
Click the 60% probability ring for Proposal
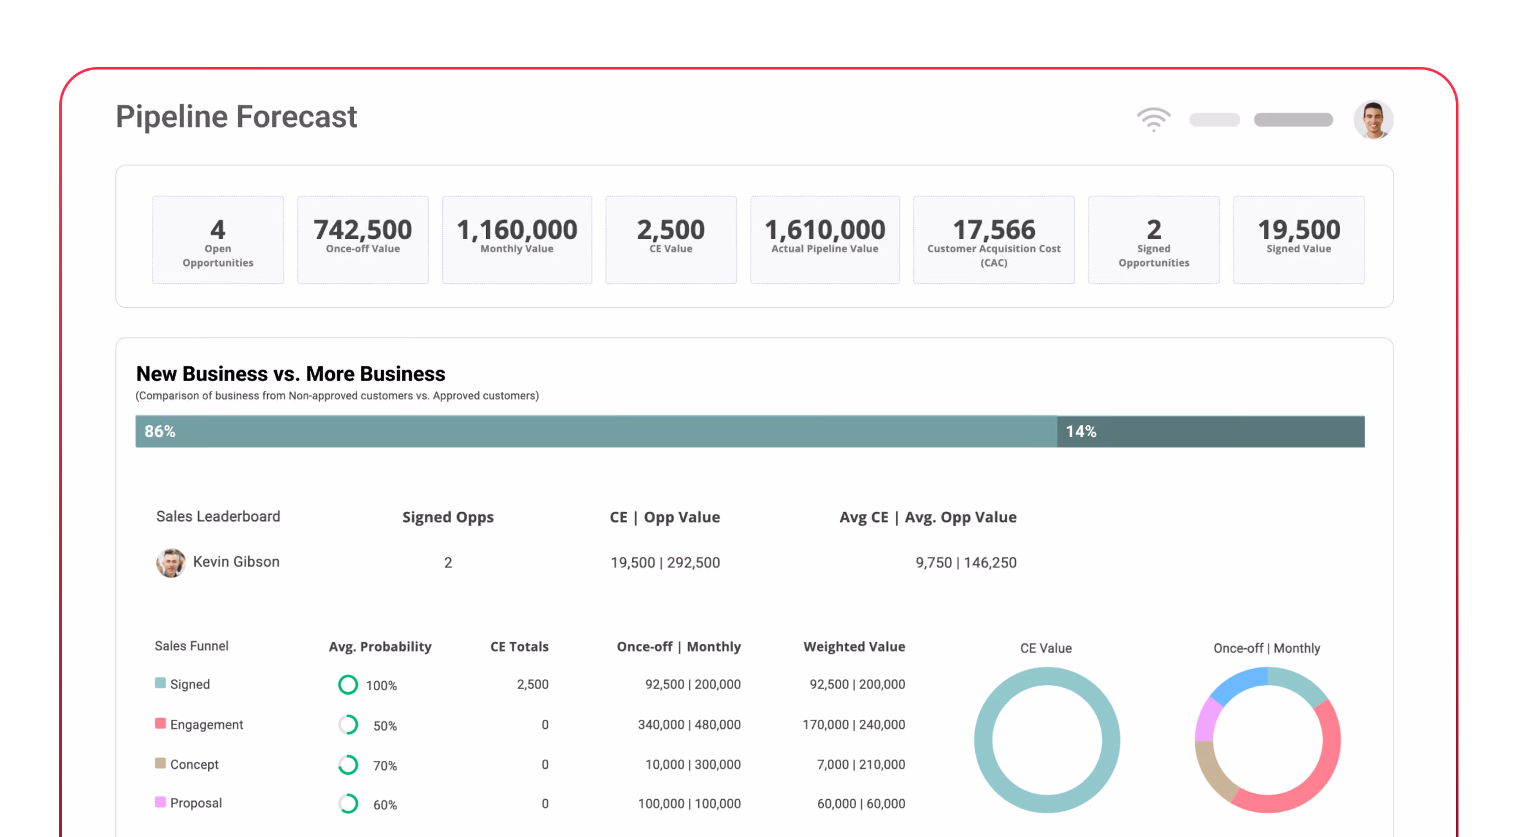coord(348,804)
